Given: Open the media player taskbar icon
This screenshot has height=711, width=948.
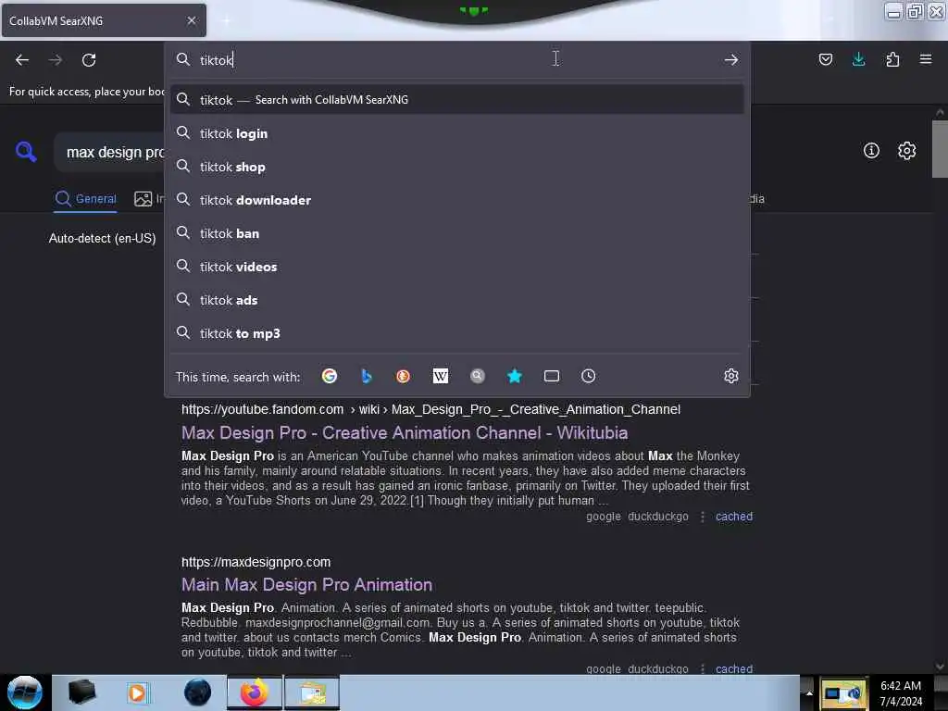Looking at the screenshot, I should pos(137,692).
